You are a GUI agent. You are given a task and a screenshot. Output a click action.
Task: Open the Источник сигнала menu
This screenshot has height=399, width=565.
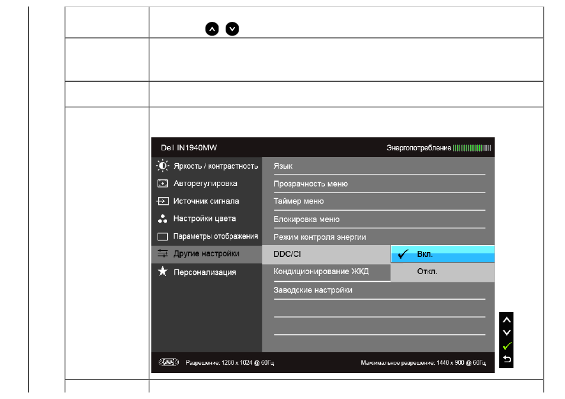(207, 201)
